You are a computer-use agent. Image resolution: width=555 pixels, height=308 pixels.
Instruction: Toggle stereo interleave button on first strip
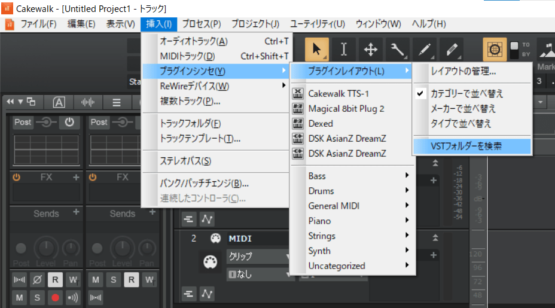pyautogui.click(x=20, y=280)
